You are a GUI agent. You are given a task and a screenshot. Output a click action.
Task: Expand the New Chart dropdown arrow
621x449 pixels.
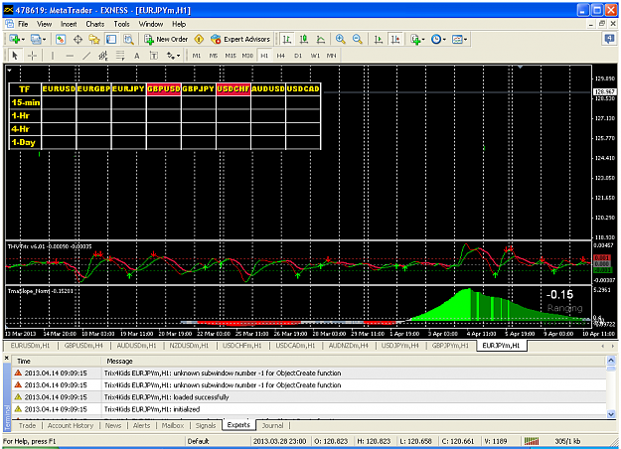23,40
